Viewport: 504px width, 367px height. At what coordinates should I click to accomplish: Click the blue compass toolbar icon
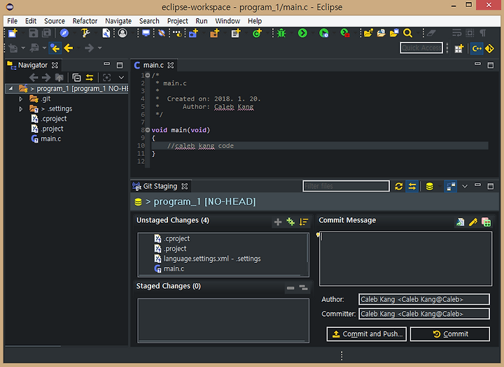click(x=64, y=33)
